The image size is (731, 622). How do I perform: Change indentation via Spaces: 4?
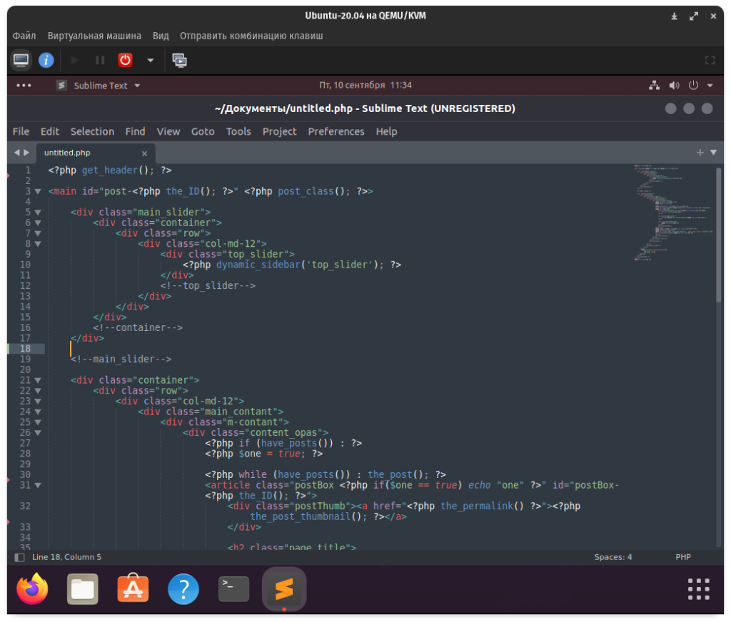pyautogui.click(x=612, y=557)
